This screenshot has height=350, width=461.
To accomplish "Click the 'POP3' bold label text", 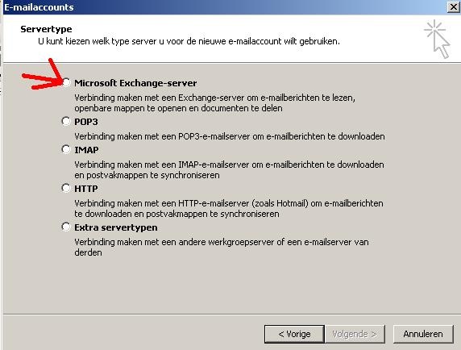I will (x=86, y=122).
